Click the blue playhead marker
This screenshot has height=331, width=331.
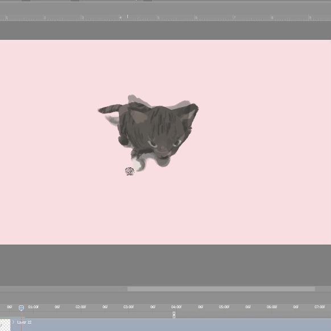click(21, 308)
